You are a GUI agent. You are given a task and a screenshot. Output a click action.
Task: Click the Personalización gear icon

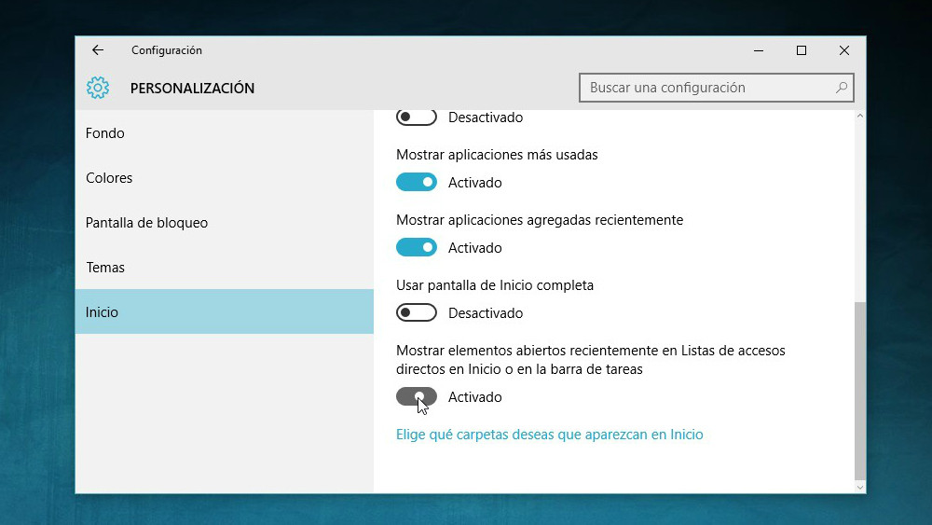[x=98, y=88]
